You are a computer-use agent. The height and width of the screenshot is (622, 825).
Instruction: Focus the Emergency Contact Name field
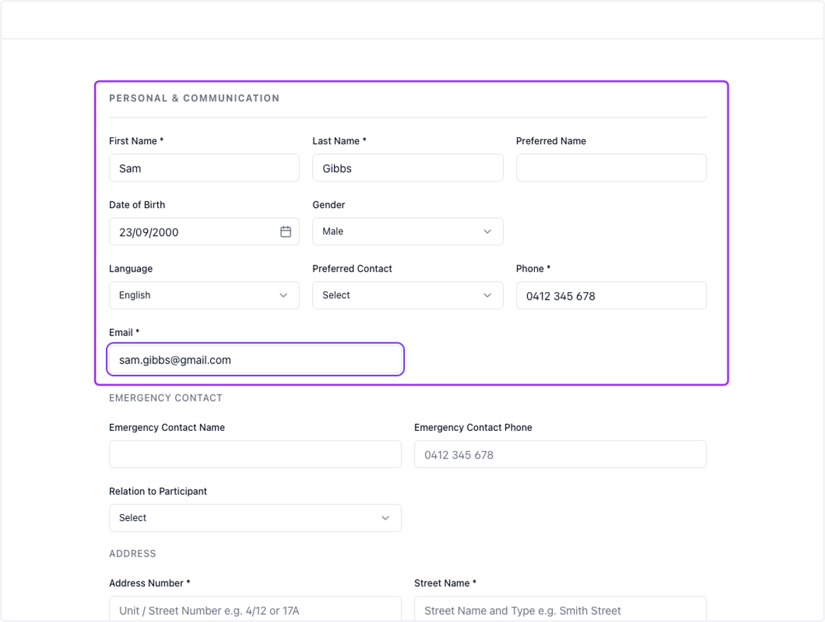point(255,454)
